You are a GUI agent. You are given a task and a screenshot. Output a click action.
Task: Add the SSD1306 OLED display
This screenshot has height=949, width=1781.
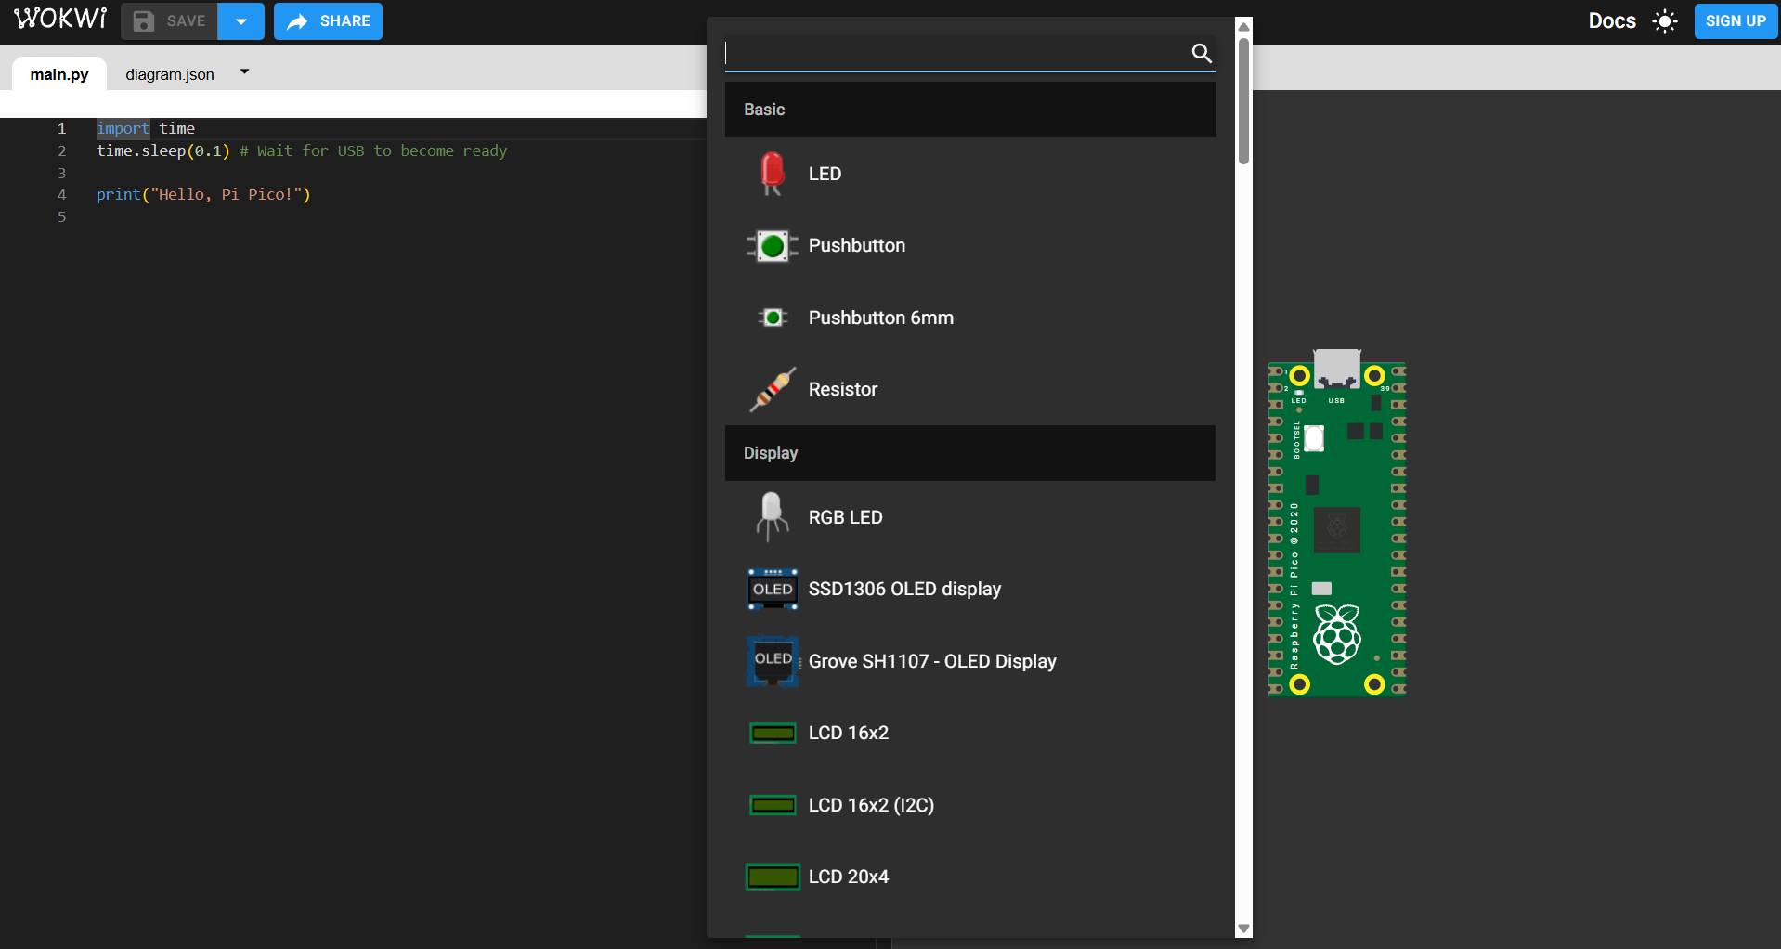[x=903, y=589]
